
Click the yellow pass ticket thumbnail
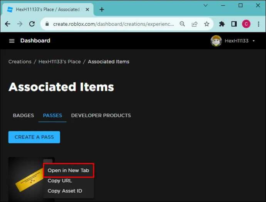[29, 180]
